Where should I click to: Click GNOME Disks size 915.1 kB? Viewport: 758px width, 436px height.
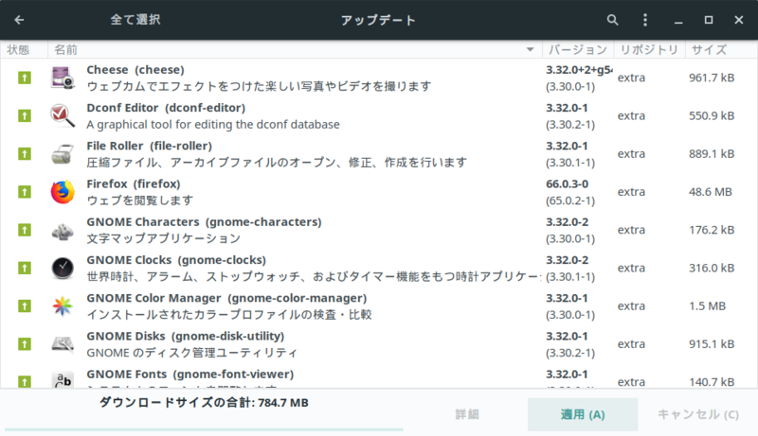tap(712, 344)
